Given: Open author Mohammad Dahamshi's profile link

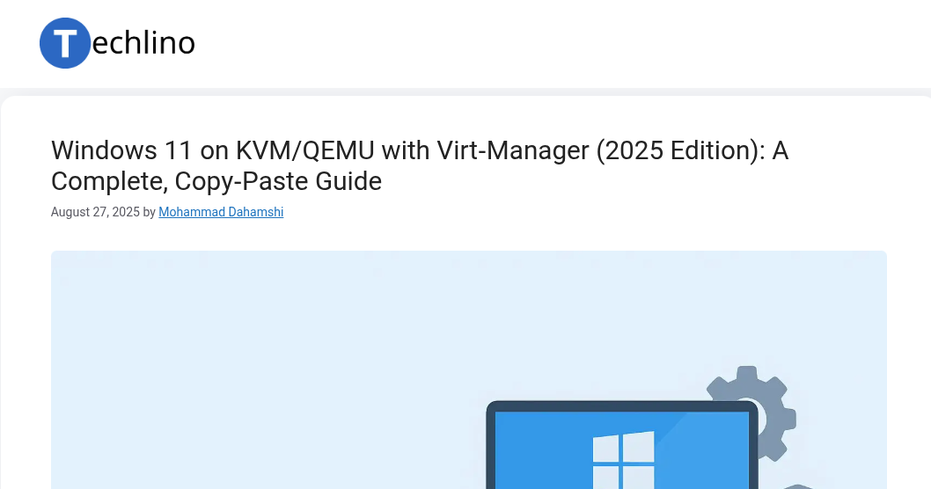Looking at the screenshot, I should [221, 212].
